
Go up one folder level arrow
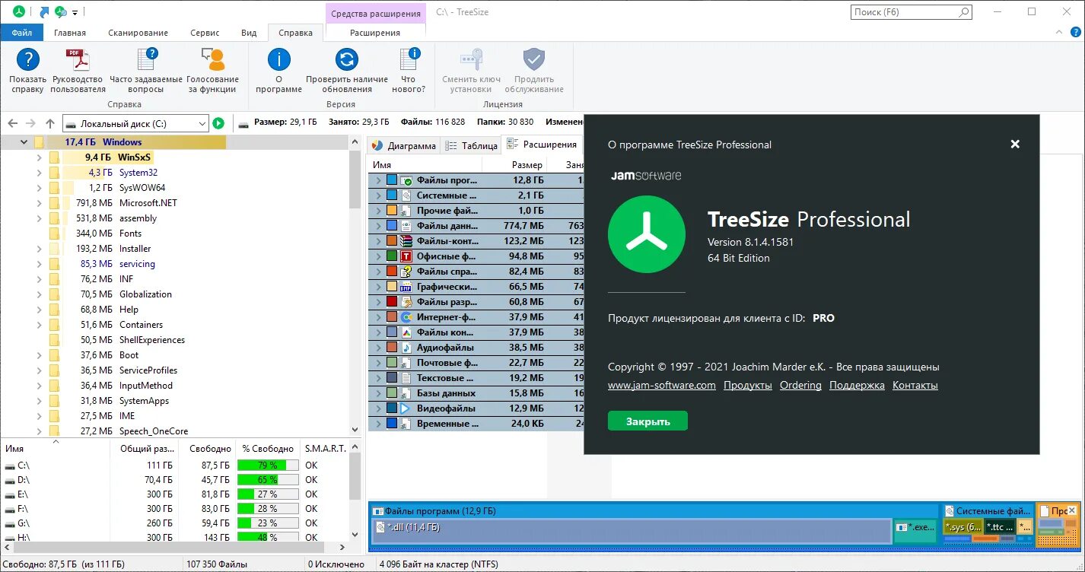coord(50,123)
